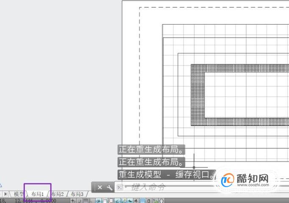
Task: Toggle Lineweight display status icon
Action: click(x=136, y=201)
